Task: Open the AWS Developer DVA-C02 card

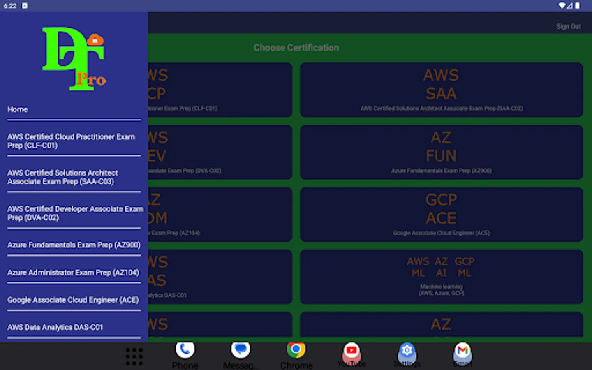Action: pyautogui.click(x=220, y=152)
